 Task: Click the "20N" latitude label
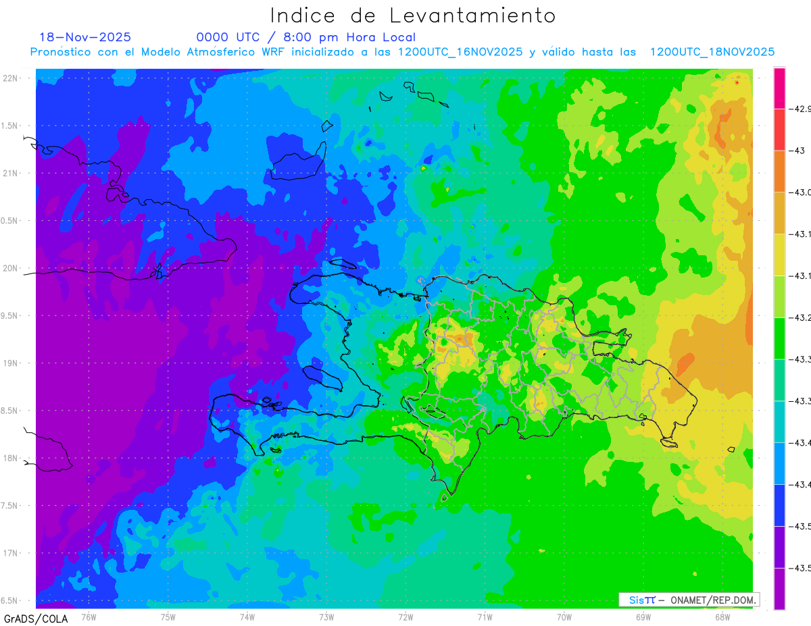point(11,268)
